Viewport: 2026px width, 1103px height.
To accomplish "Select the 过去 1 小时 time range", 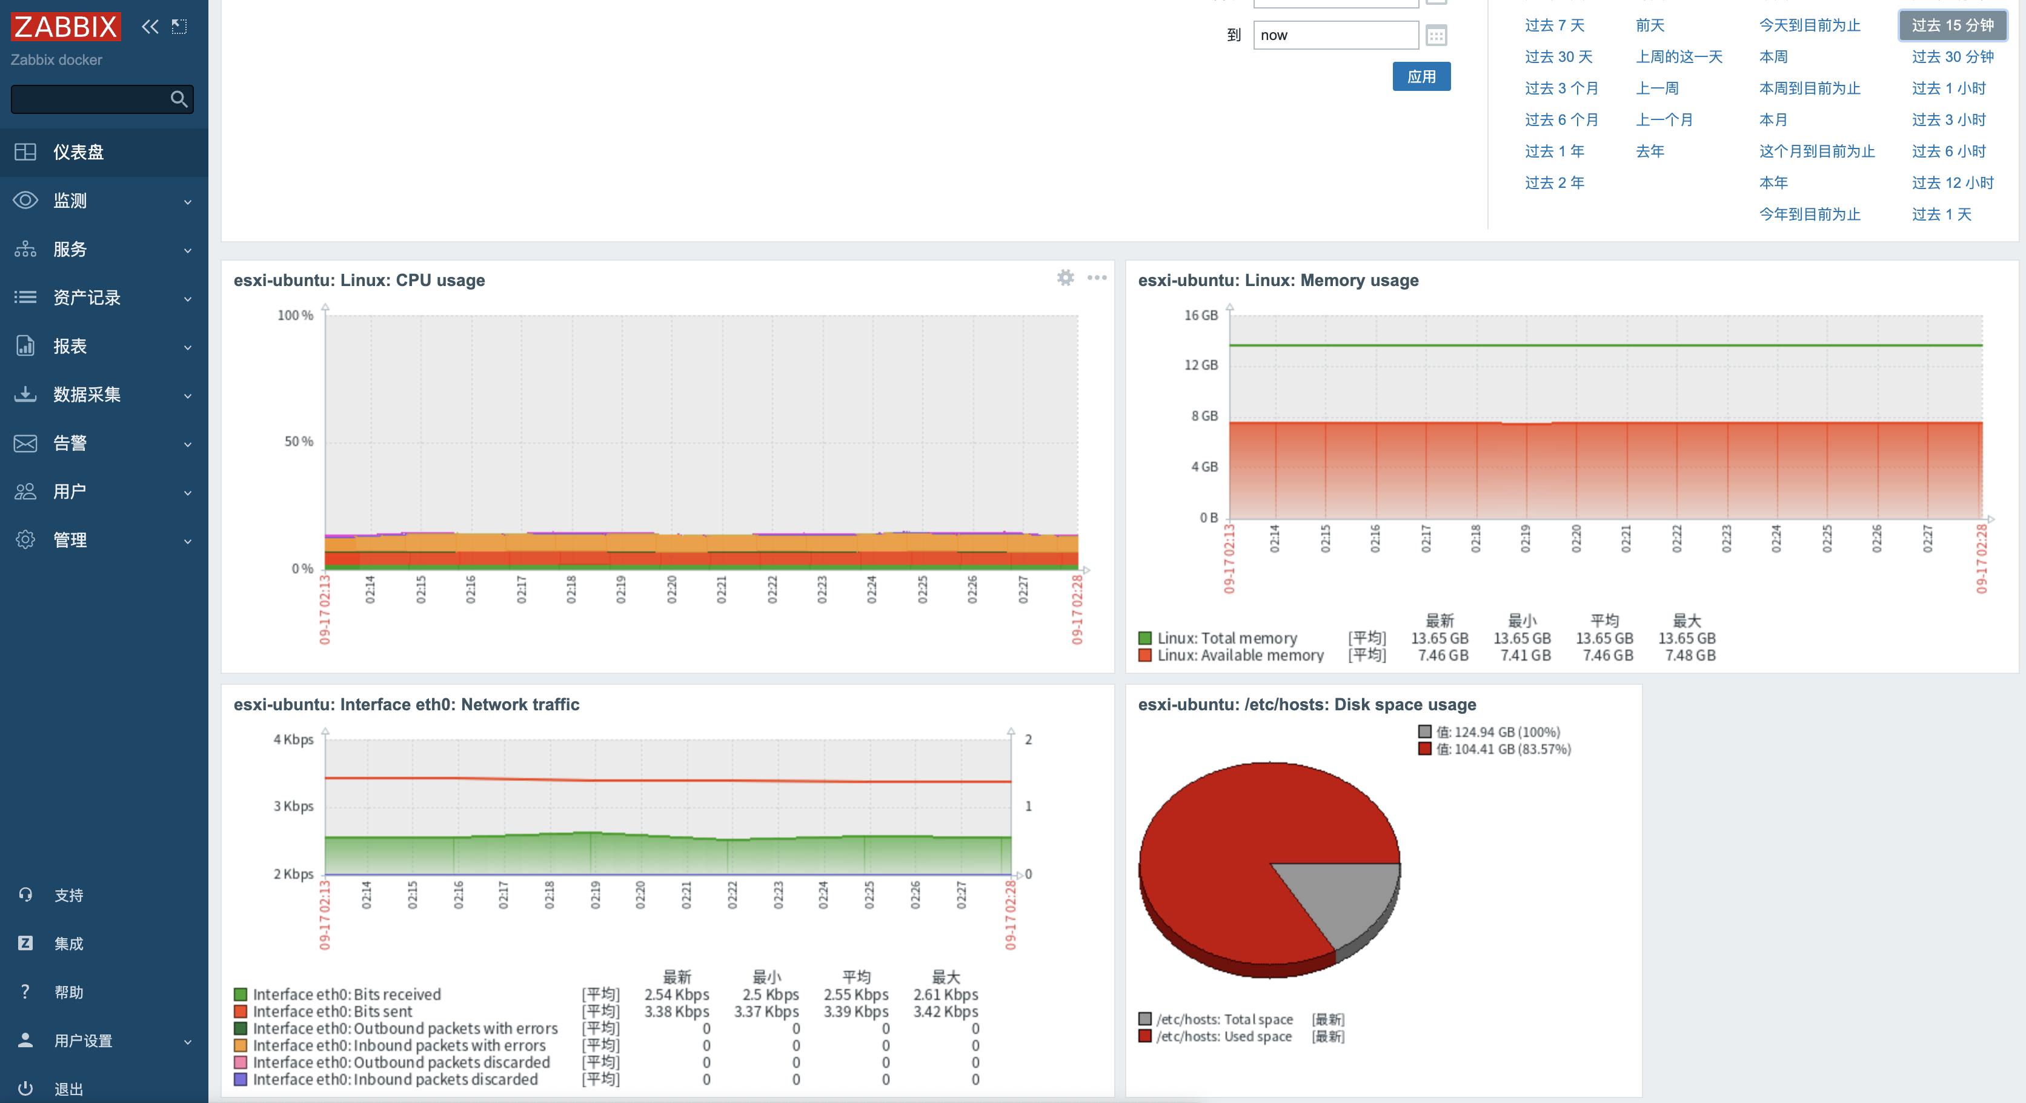I will tap(1948, 88).
